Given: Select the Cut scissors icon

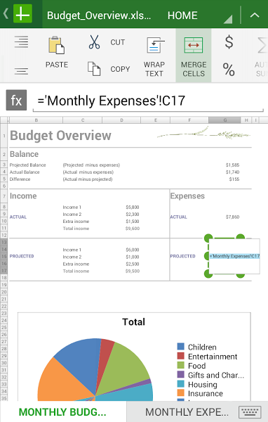Looking at the screenshot, I should point(94,42).
